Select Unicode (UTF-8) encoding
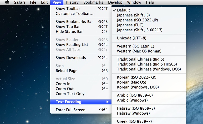 (149, 38)
